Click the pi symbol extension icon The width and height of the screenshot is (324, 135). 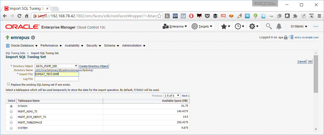tap(183, 16)
